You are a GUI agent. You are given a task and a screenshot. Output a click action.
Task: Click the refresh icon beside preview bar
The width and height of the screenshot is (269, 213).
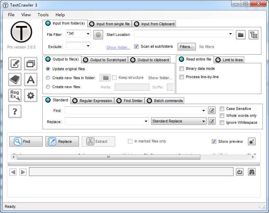[240, 172]
